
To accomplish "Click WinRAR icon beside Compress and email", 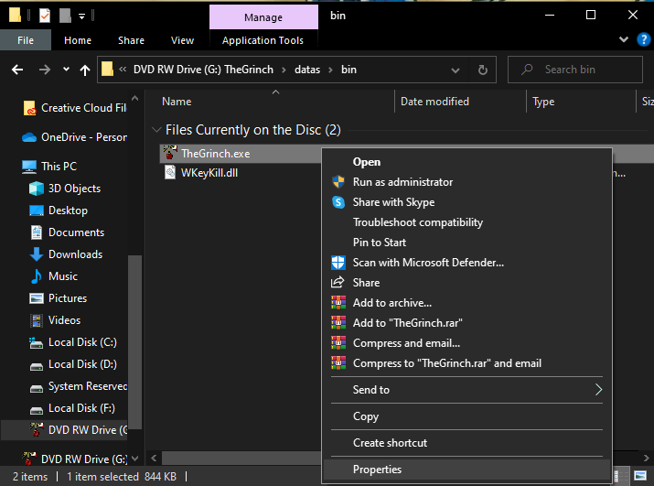I will [338, 343].
